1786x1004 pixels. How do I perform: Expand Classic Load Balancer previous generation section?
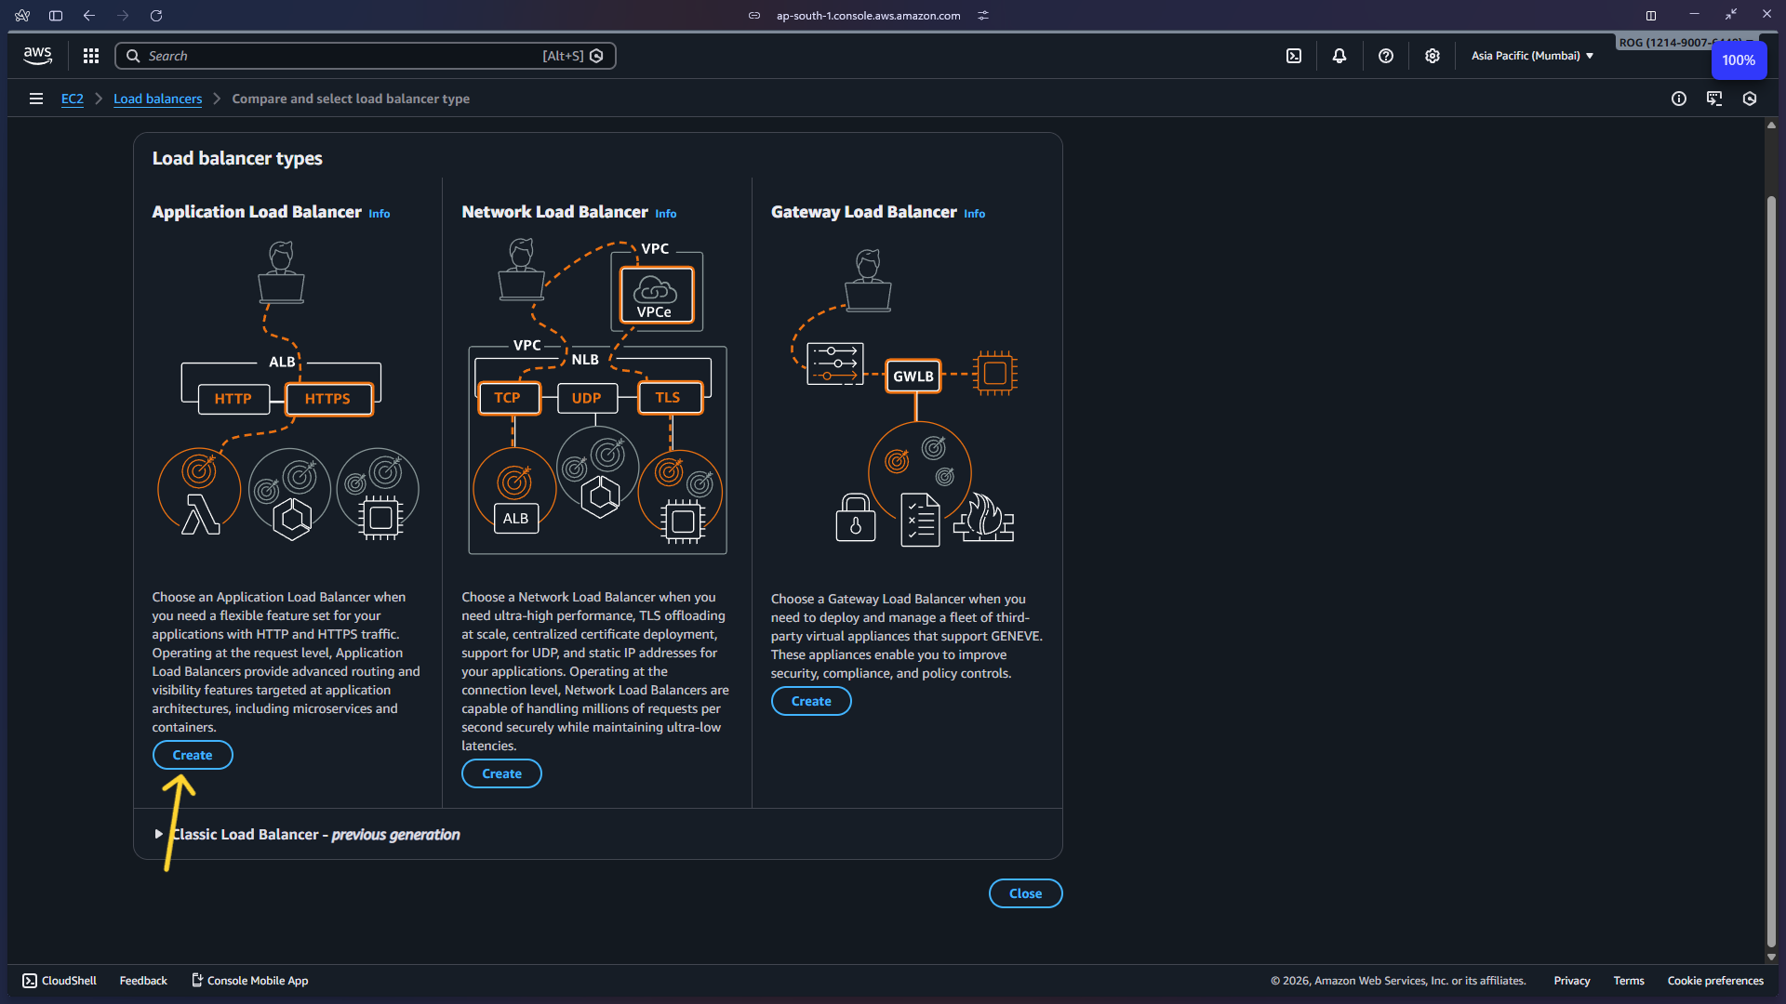(159, 834)
